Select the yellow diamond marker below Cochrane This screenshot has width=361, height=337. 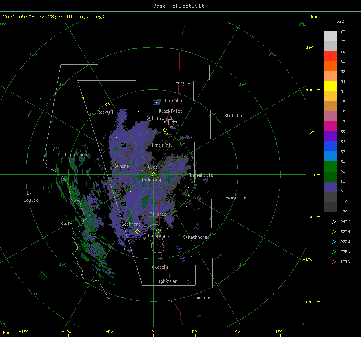(x=137, y=232)
